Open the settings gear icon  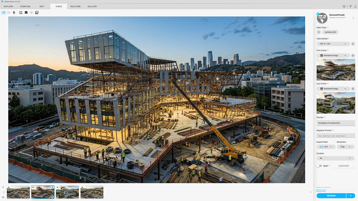pyautogui.click(x=344, y=6)
